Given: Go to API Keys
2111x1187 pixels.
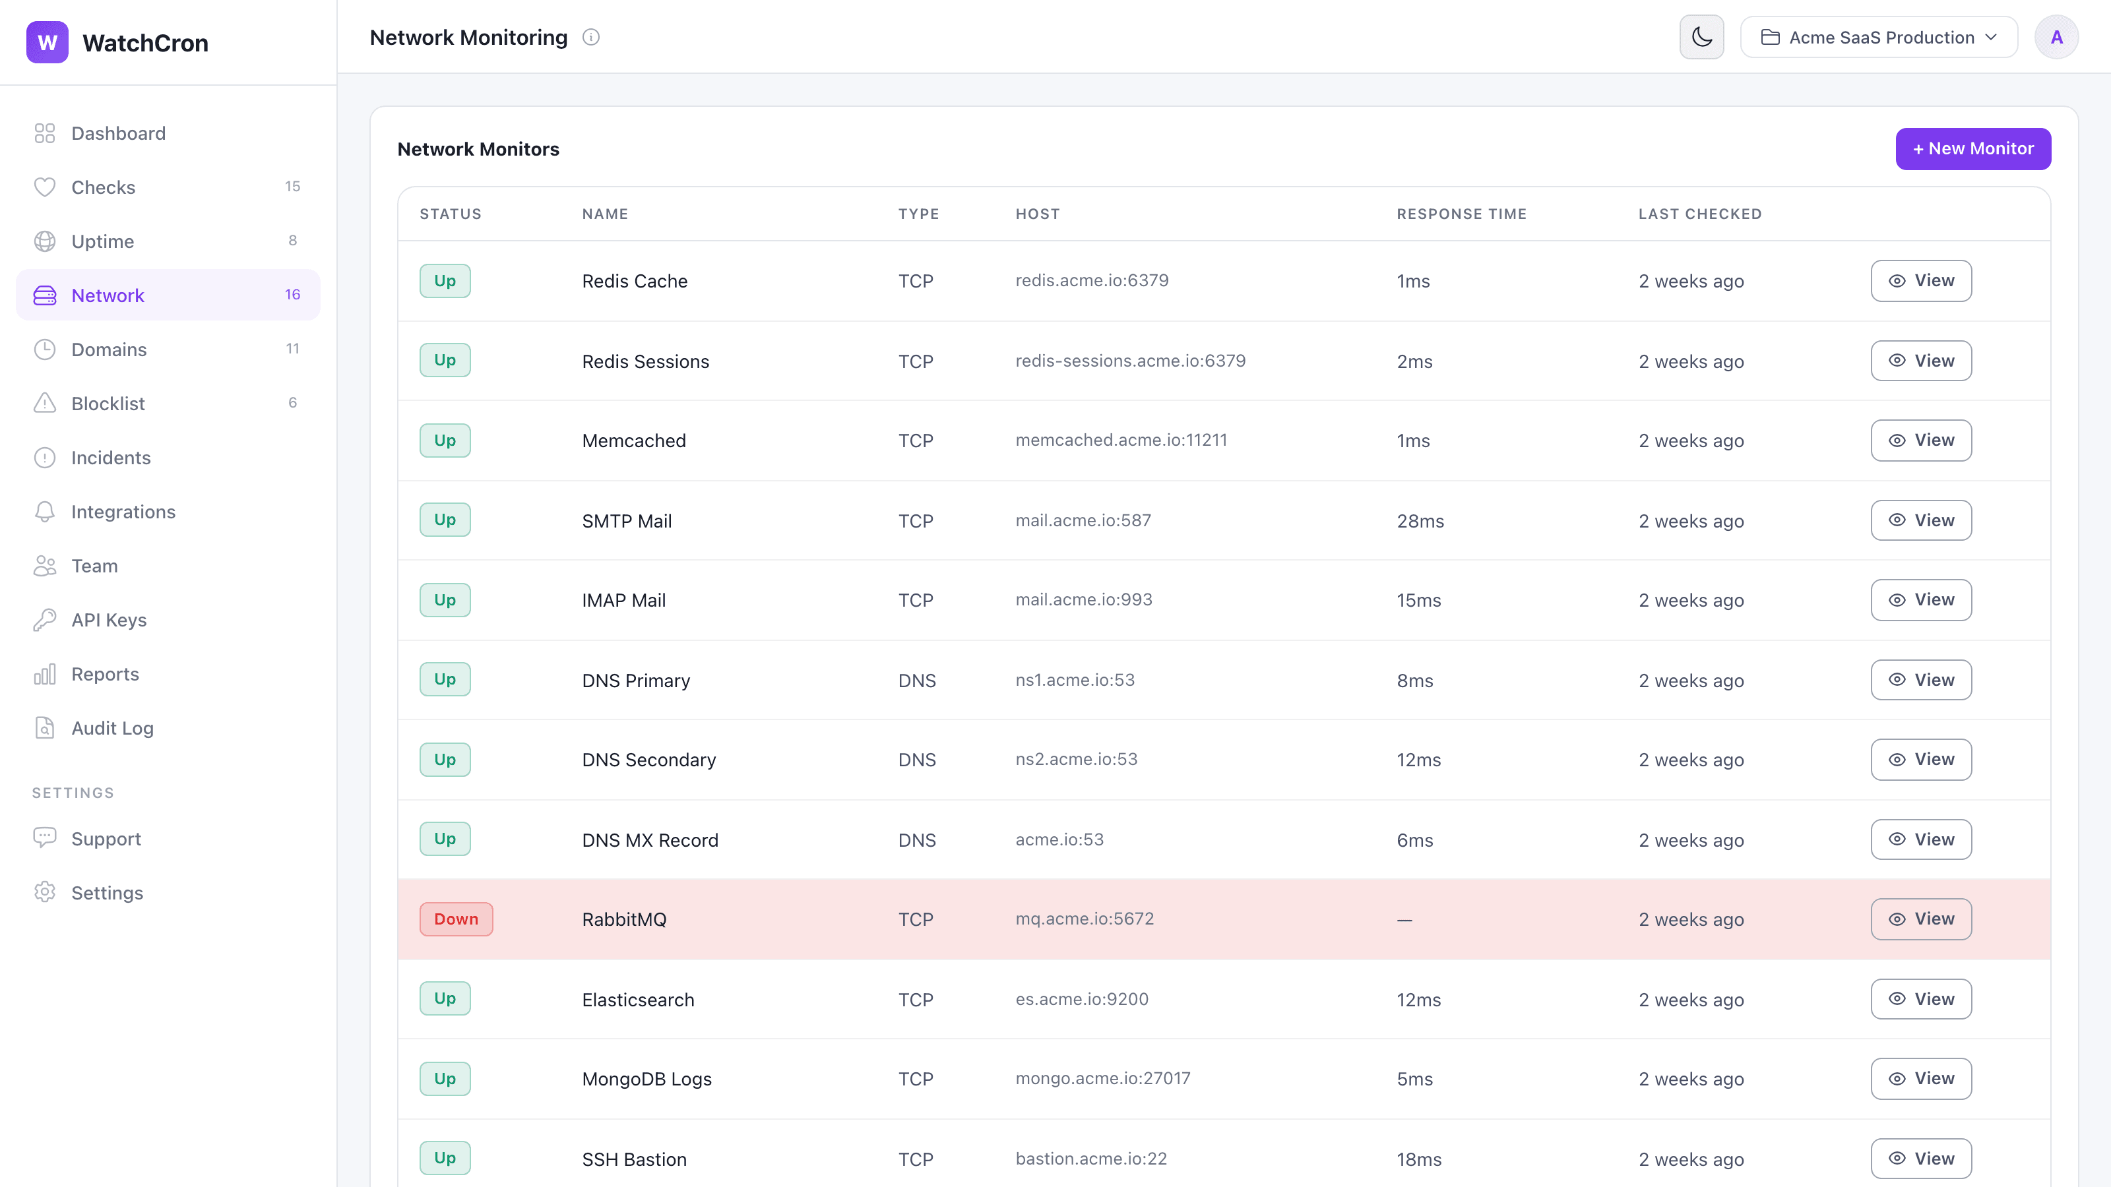Looking at the screenshot, I should pos(168,620).
